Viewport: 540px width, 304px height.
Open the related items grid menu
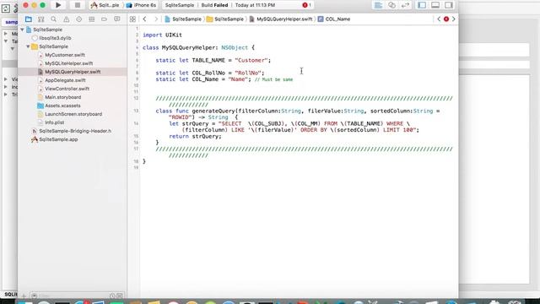pos(132,19)
